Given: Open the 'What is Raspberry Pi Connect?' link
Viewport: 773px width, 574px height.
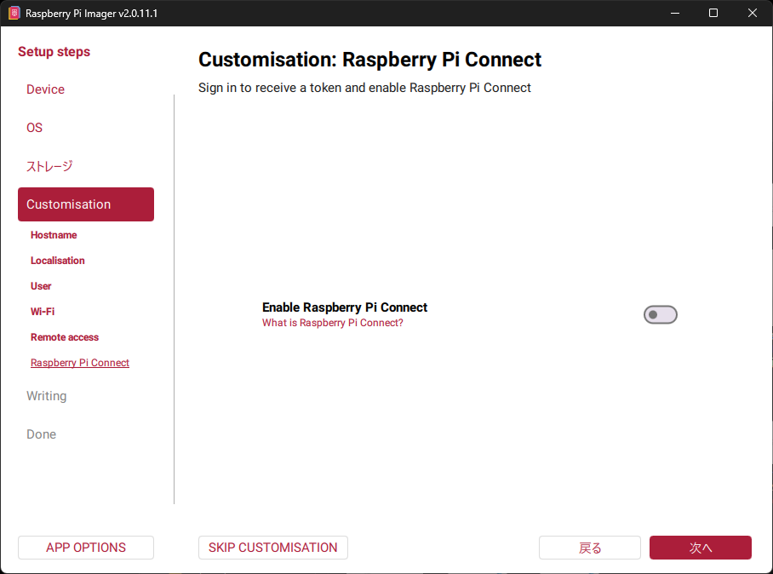Looking at the screenshot, I should [x=332, y=323].
